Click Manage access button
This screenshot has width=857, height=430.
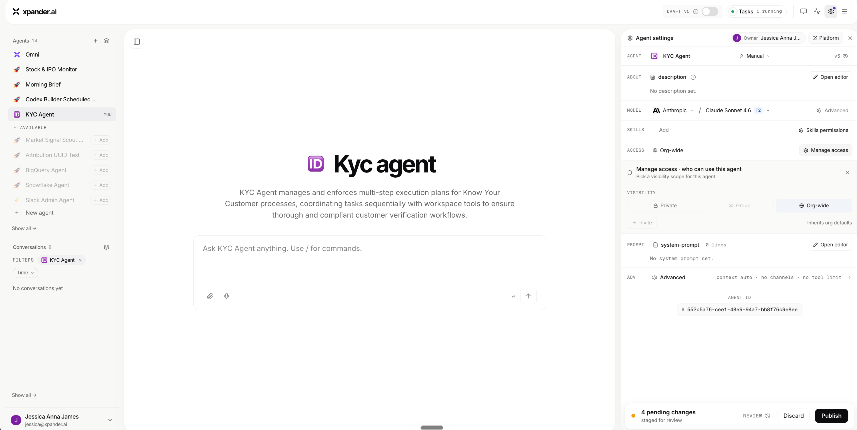[x=825, y=150]
